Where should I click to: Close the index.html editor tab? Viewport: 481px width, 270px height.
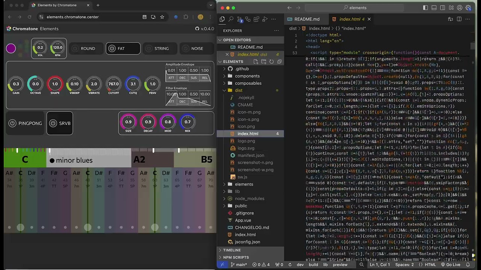click(x=369, y=19)
